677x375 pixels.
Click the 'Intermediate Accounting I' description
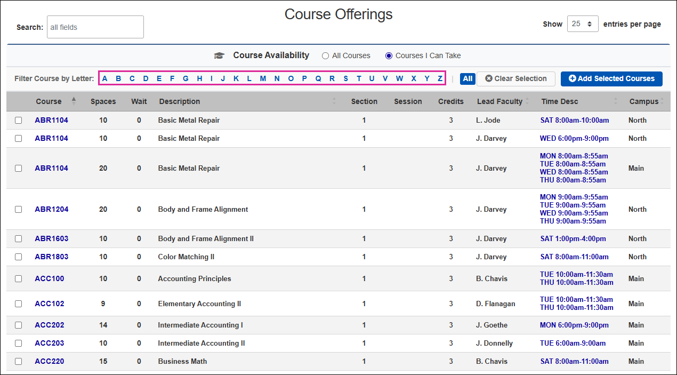[200, 325]
